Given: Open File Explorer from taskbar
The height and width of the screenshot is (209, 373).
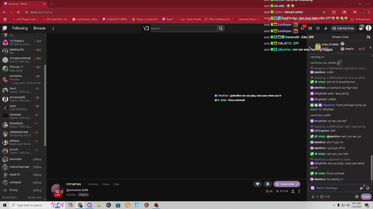Looking at the screenshot, I should (99, 205).
